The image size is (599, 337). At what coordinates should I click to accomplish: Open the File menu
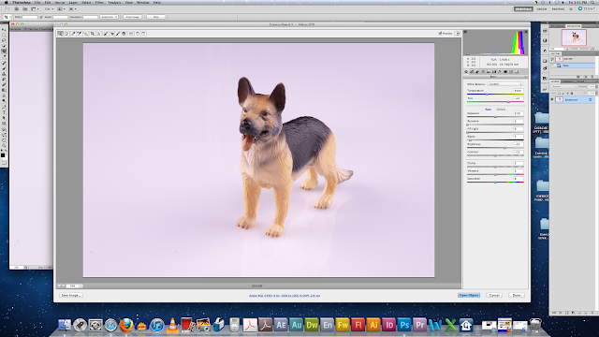pos(37,2)
